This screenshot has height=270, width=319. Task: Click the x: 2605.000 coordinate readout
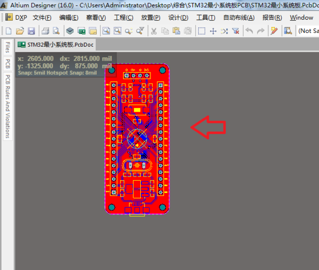(36, 59)
